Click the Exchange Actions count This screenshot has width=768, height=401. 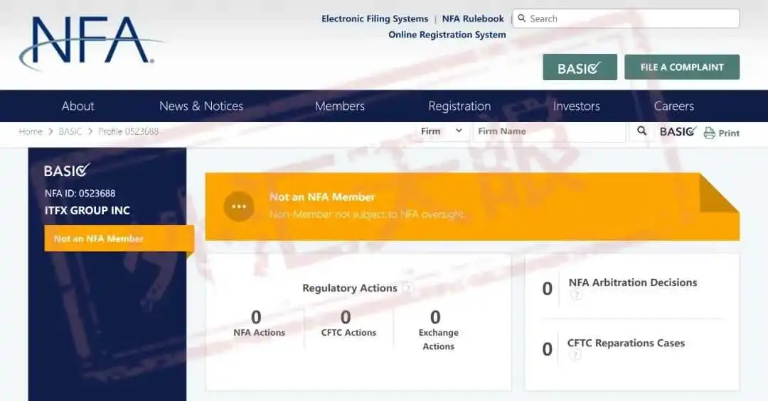[x=435, y=317]
